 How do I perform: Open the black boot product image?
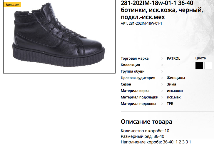coord(59,36)
